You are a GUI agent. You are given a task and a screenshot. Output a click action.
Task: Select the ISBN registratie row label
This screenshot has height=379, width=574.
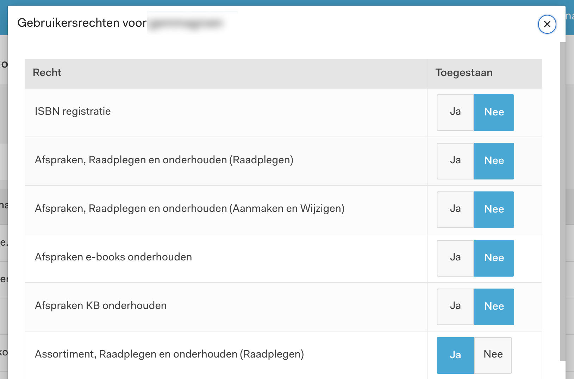73,112
